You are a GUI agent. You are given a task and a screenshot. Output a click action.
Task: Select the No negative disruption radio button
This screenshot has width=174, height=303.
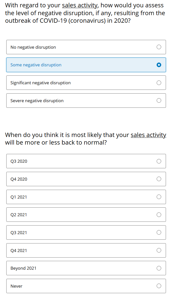pos(159,47)
